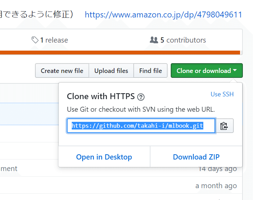Click the help question mark icon

click(141, 97)
